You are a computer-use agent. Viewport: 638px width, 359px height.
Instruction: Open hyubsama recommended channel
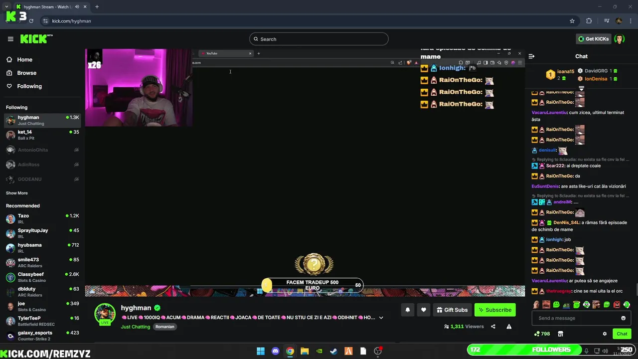click(42, 248)
